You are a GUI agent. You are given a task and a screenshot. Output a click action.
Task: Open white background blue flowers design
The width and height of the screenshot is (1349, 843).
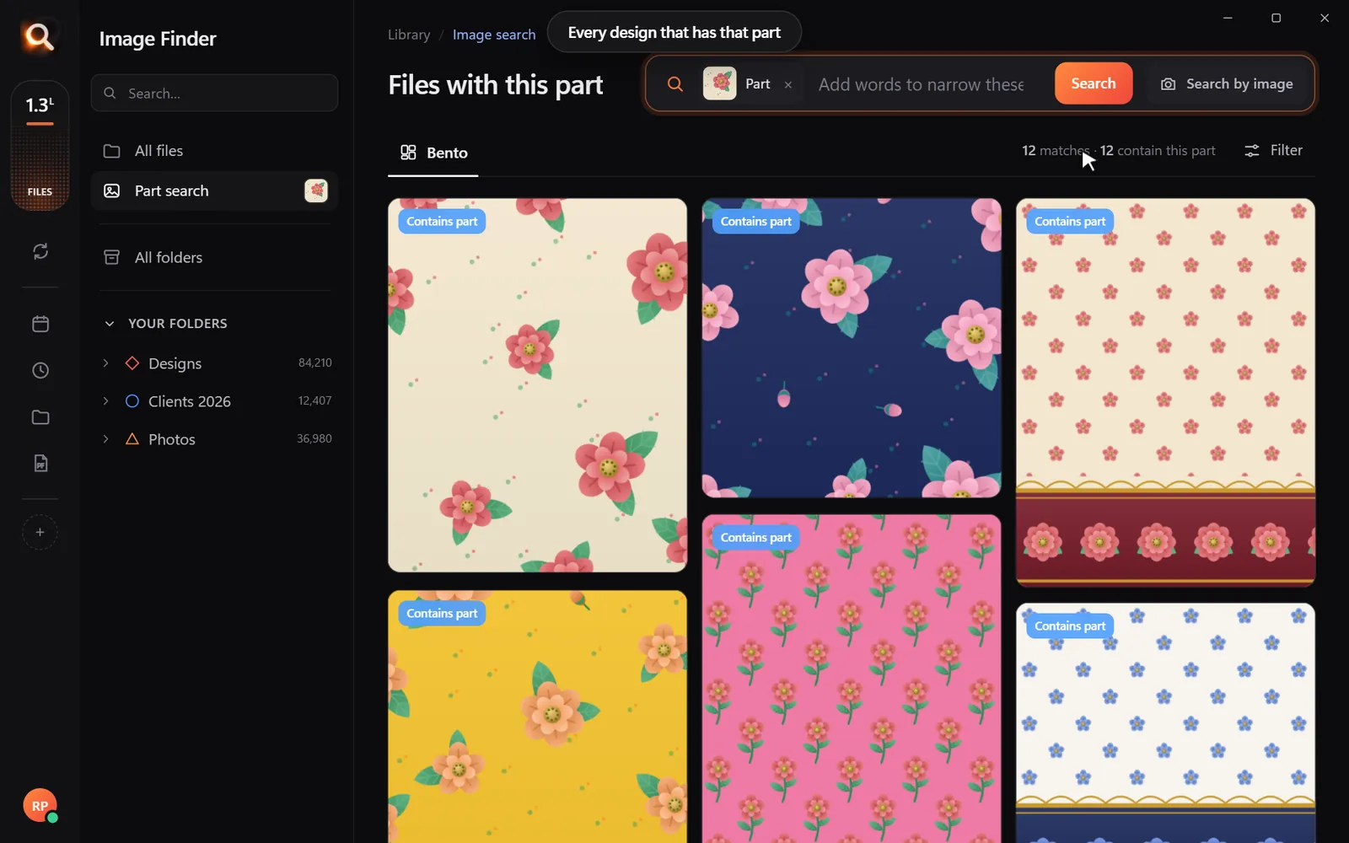tap(1165, 722)
